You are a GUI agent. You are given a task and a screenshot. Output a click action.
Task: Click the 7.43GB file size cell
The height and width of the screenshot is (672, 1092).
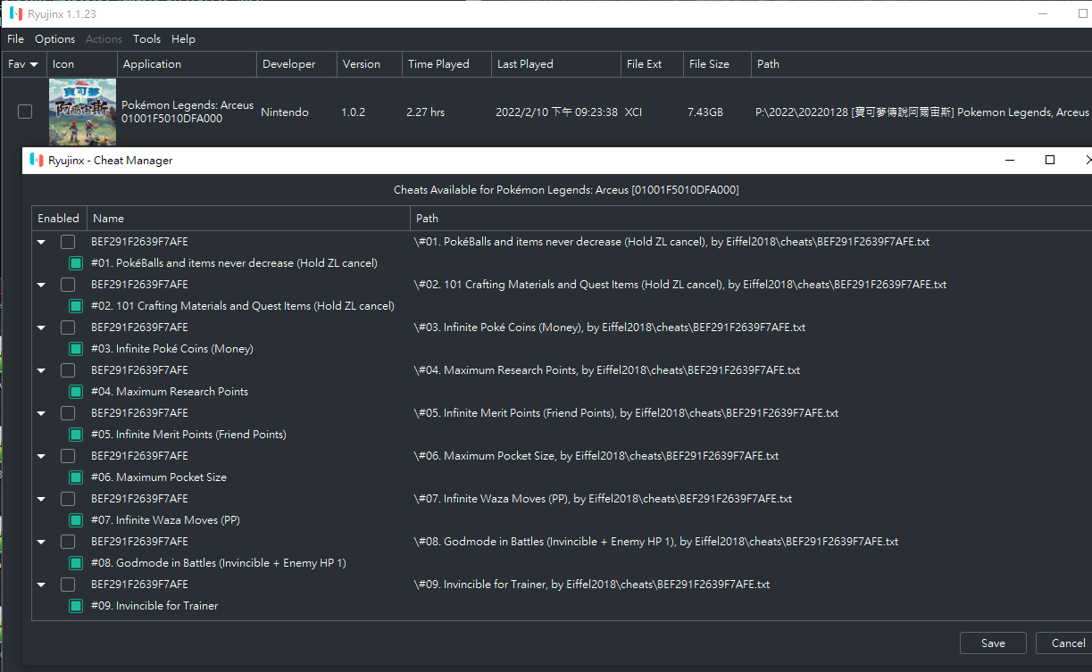tap(705, 112)
